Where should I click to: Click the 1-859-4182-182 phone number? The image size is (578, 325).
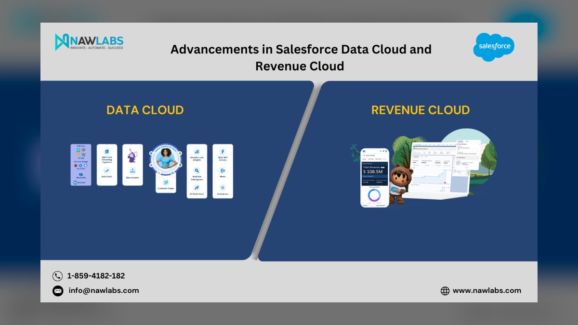pyautogui.click(x=96, y=276)
